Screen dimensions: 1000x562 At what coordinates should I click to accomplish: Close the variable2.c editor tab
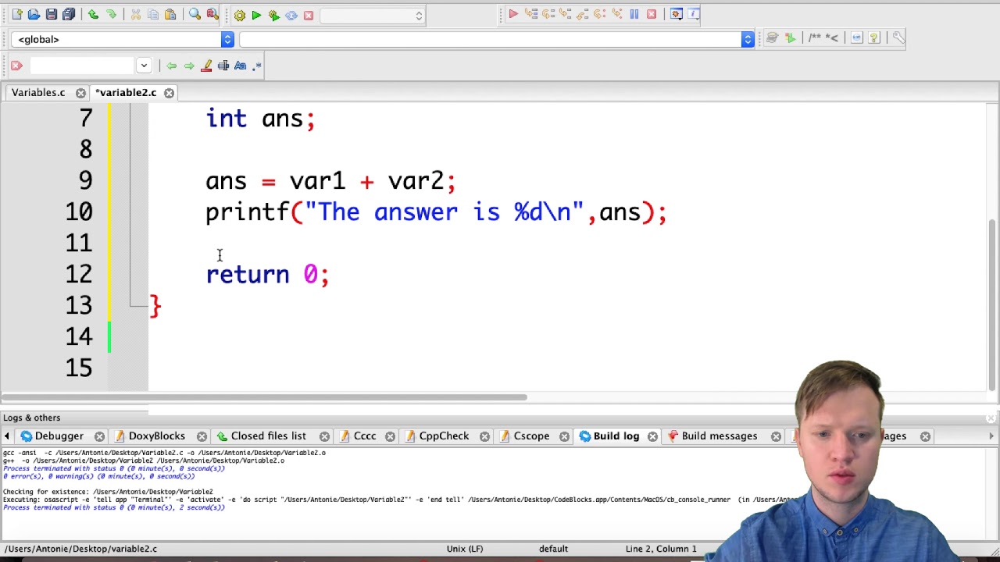(169, 92)
